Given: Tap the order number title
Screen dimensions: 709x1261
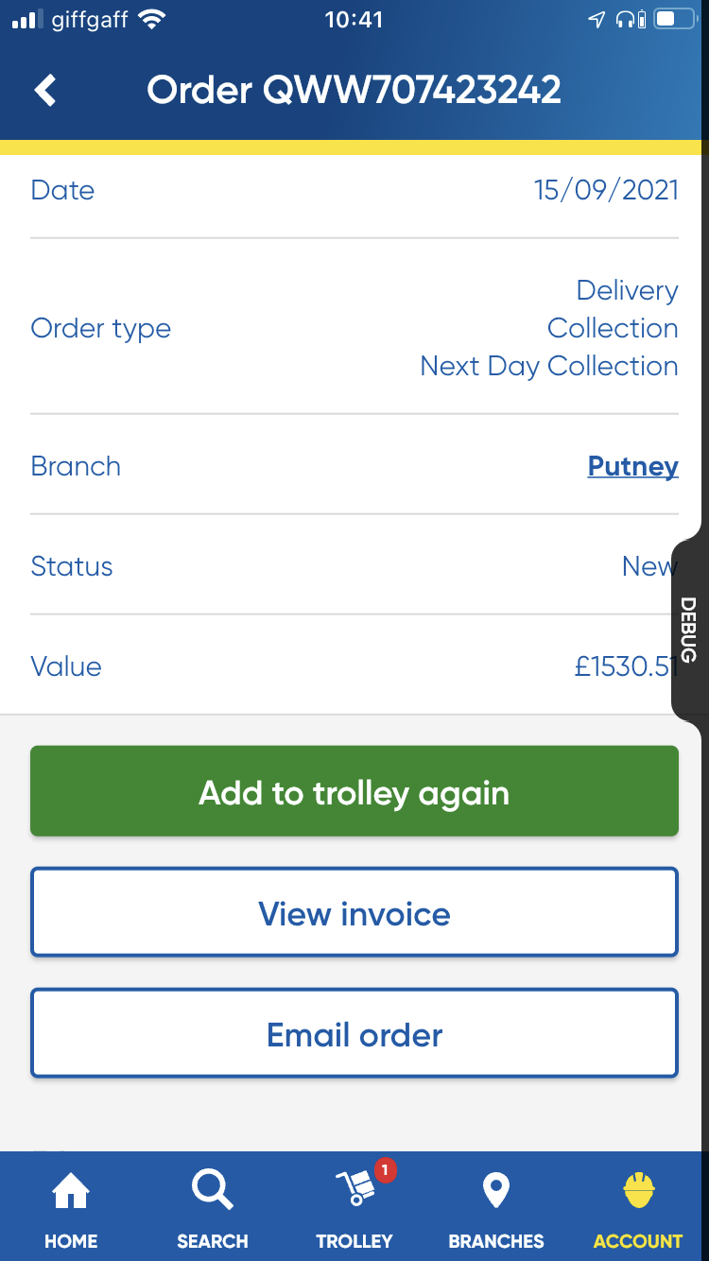Looking at the screenshot, I should point(354,91).
